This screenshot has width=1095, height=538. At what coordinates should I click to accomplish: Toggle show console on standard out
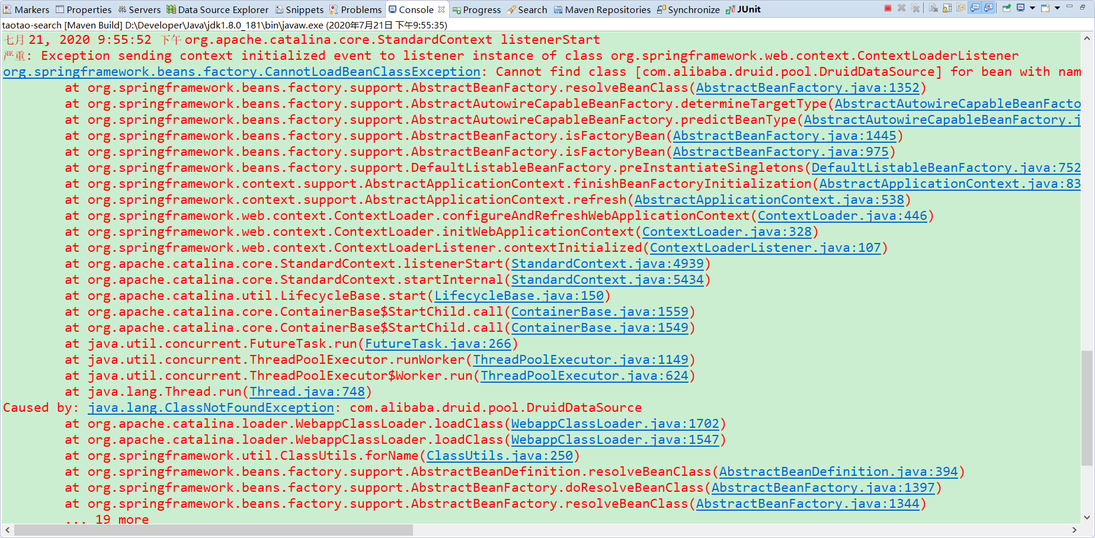pos(975,8)
